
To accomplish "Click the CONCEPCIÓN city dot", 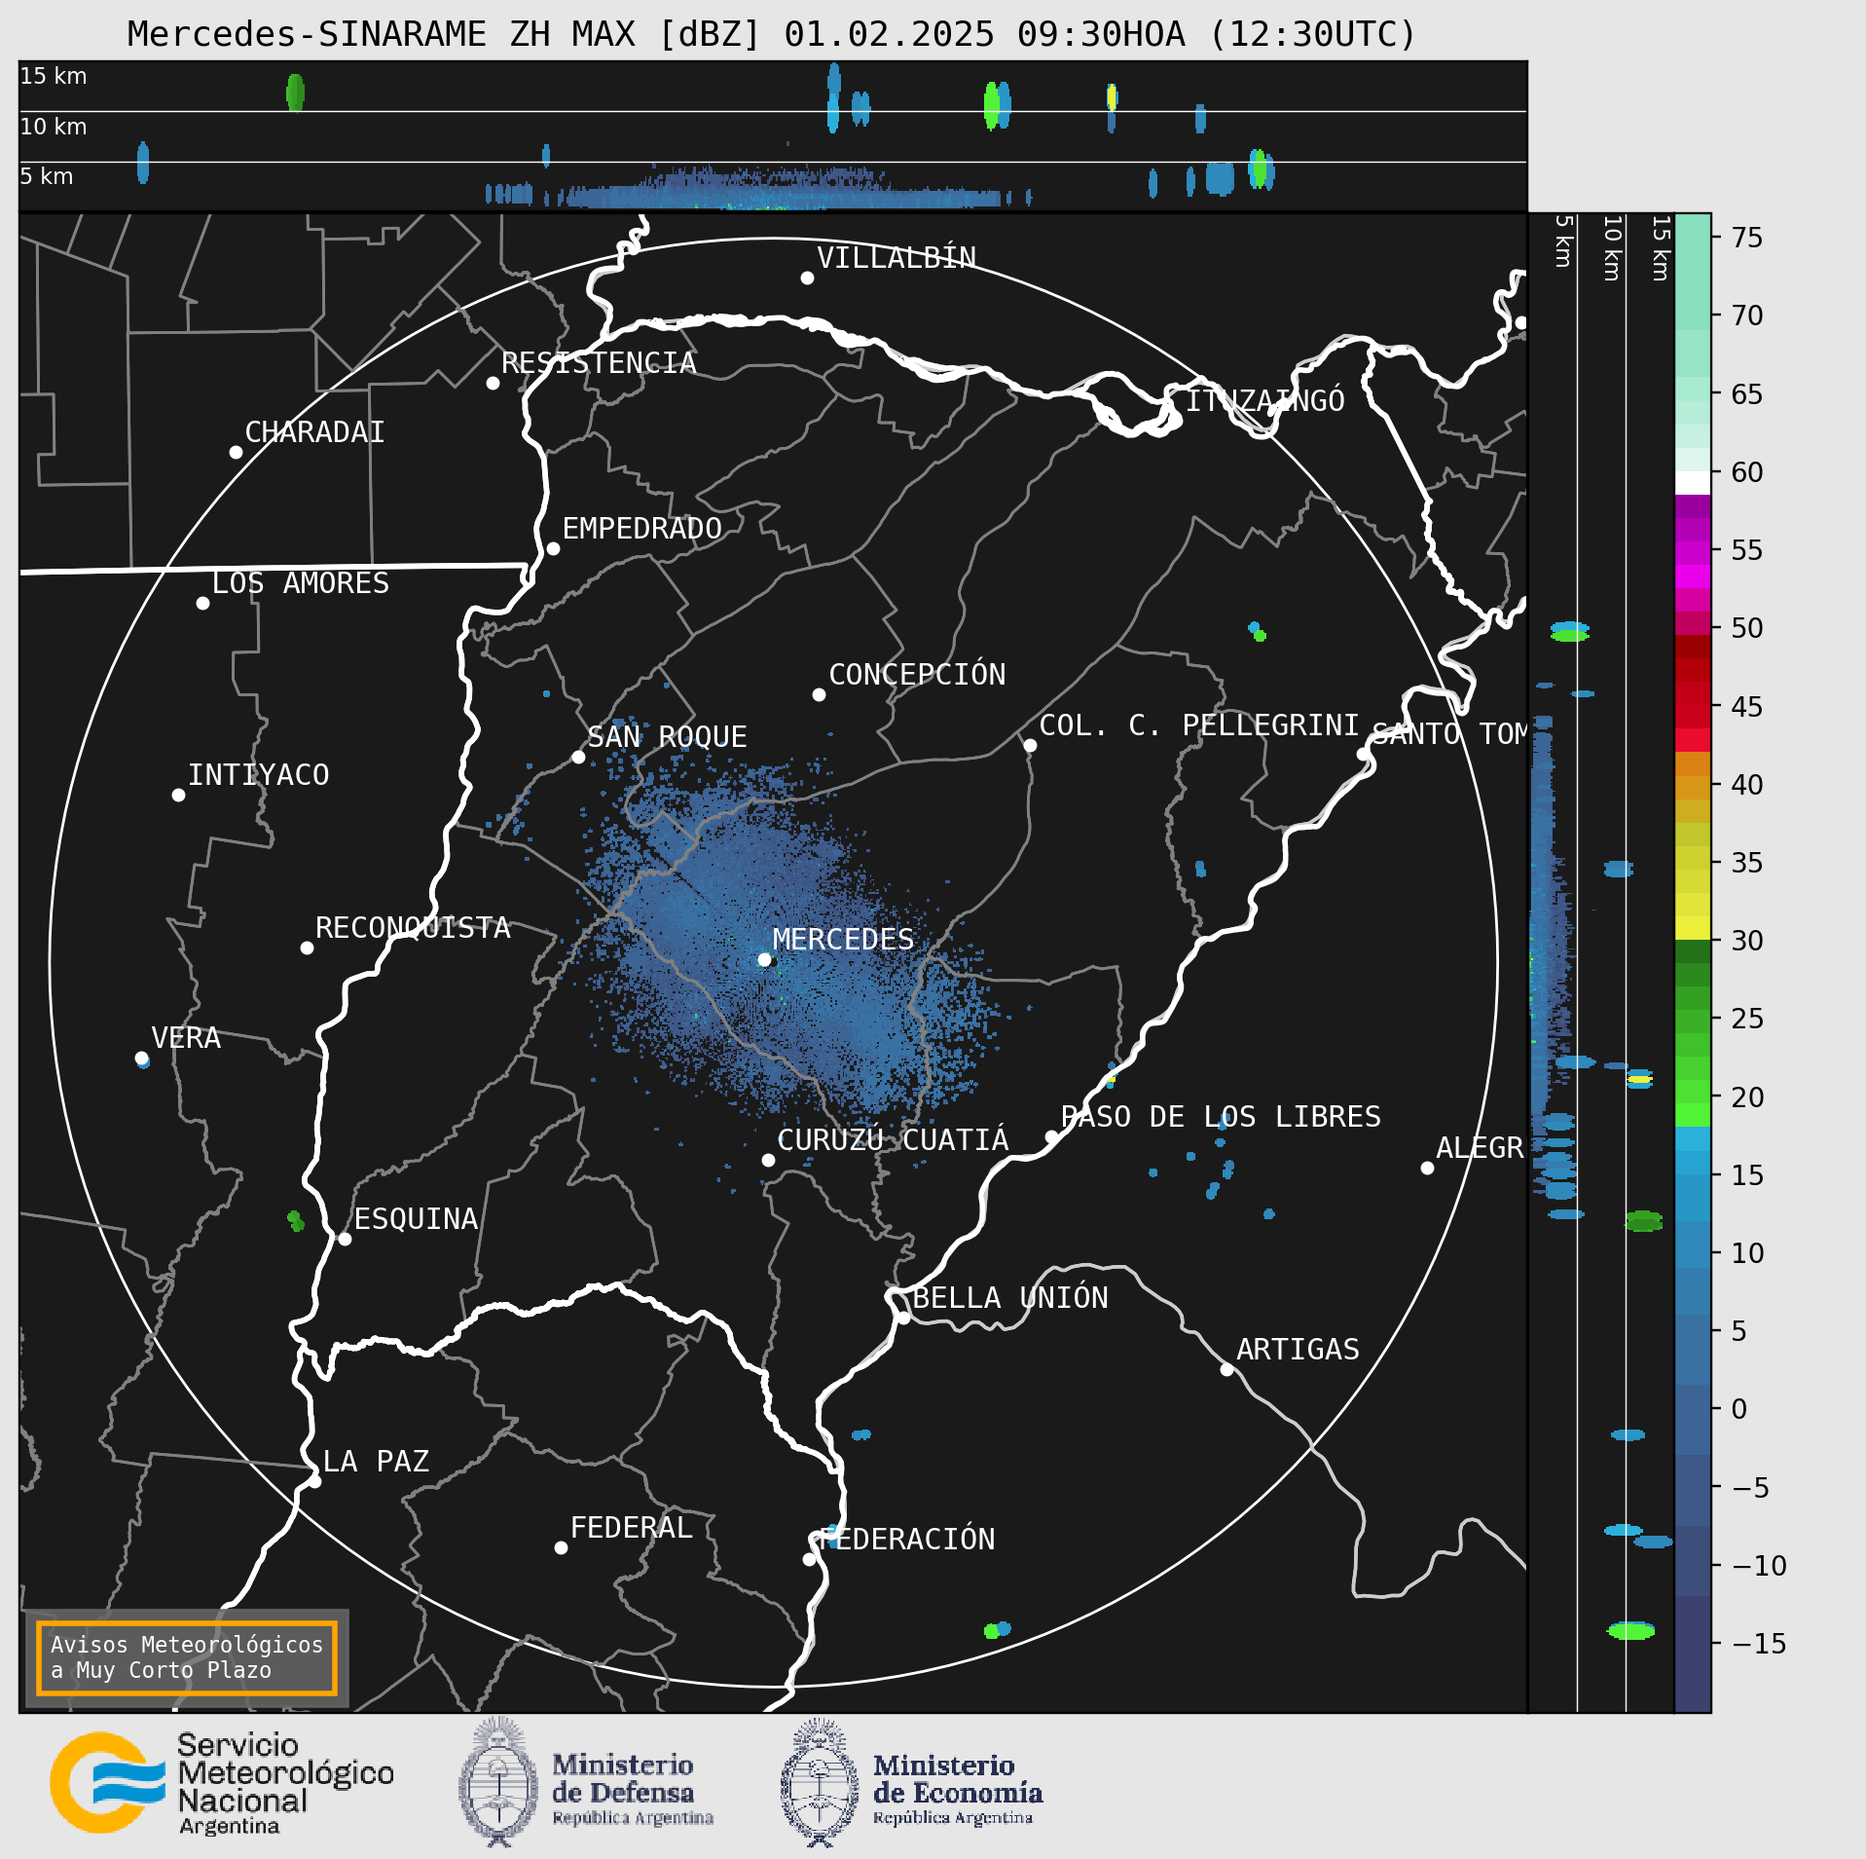I will (x=819, y=695).
